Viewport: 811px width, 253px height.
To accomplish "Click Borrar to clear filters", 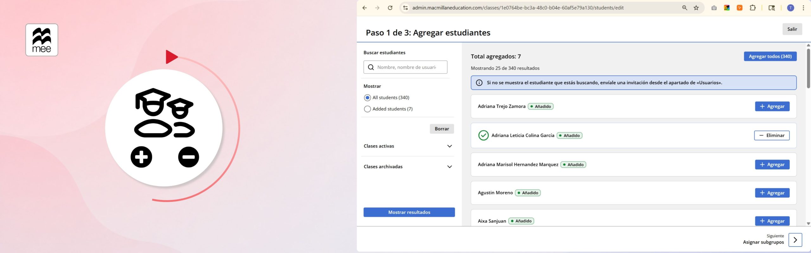I will pos(442,129).
